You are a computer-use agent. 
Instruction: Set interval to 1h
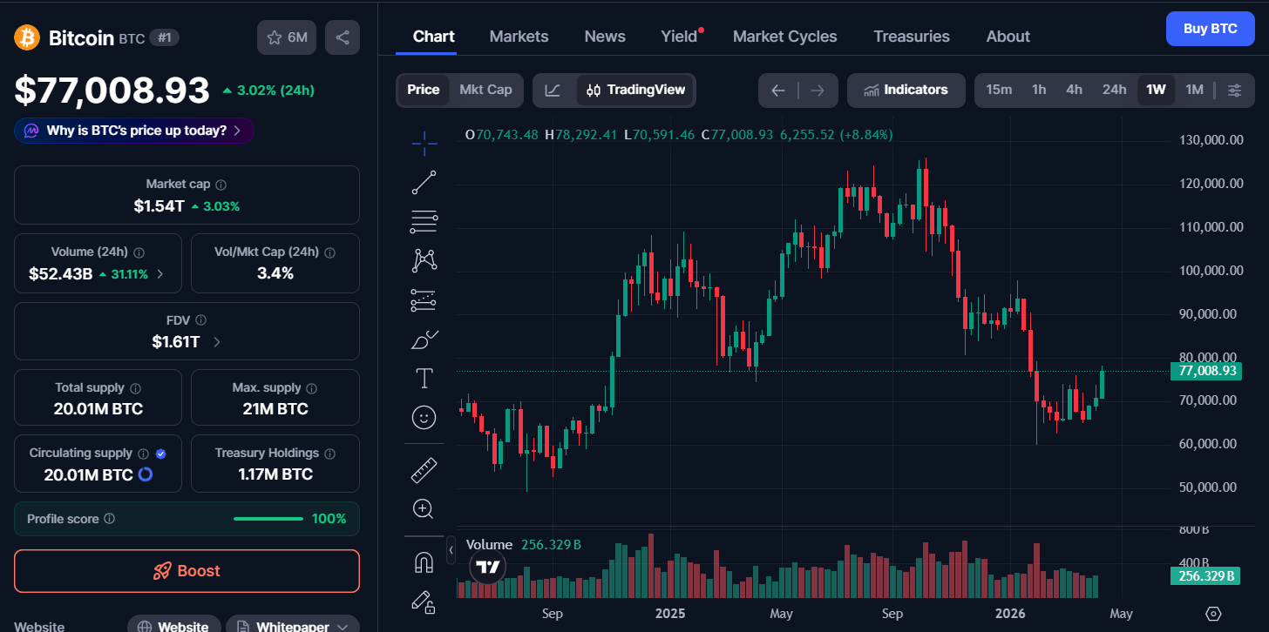point(1039,90)
